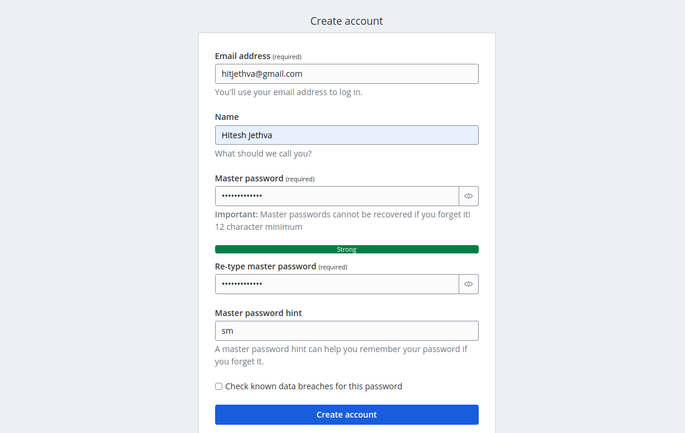This screenshot has width=685, height=433.
Task: Click the "Check known data breaches" label text
Action: click(313, 386)
